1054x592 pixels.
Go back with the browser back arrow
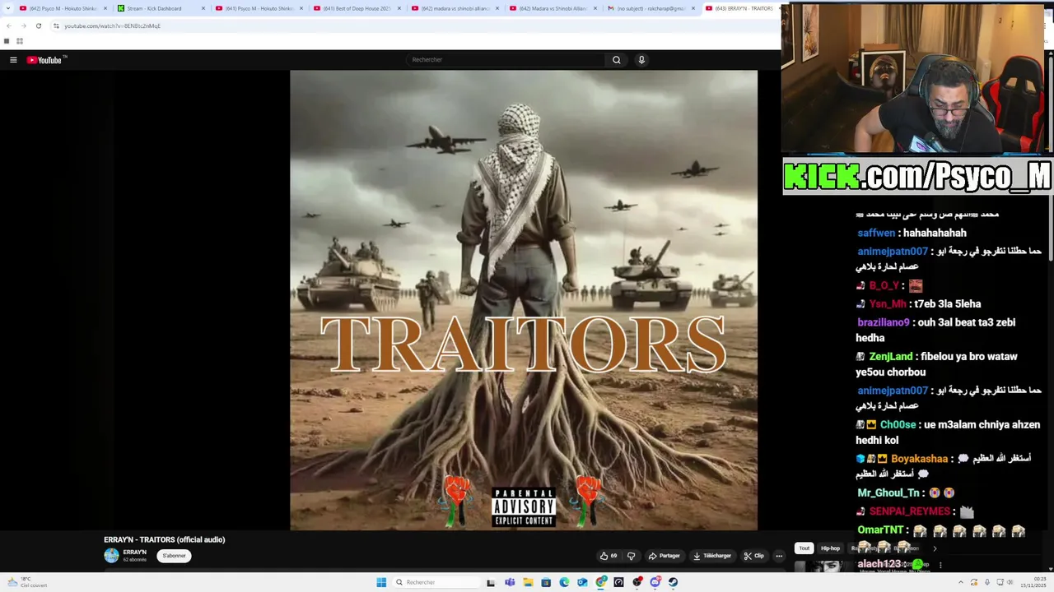pyautogui.click(x=9, y=25)
